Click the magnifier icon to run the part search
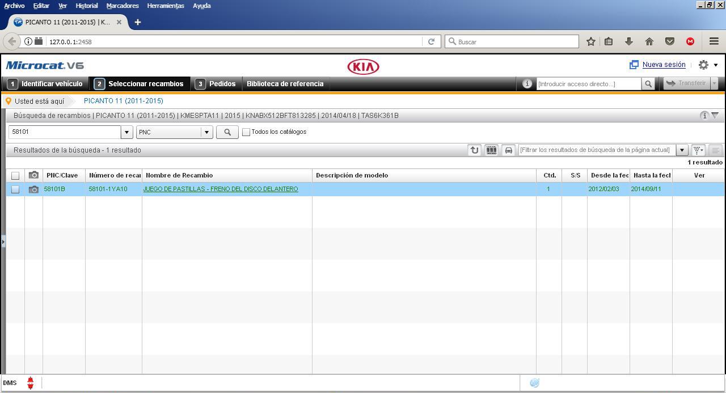Screen dimensions: 726x393 coord(227,132)
